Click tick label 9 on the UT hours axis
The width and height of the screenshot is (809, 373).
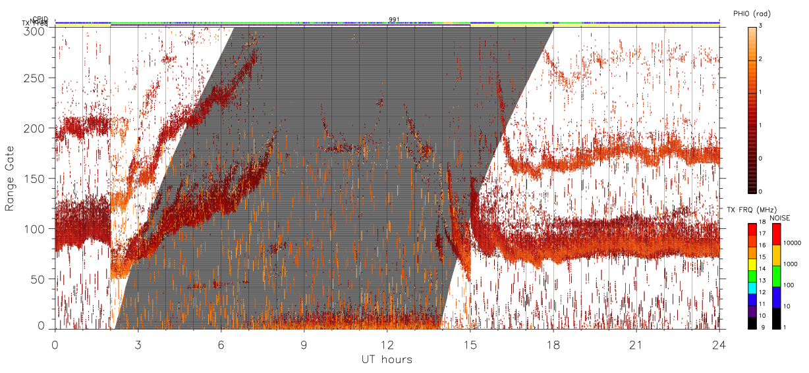[x=304, y=344]
